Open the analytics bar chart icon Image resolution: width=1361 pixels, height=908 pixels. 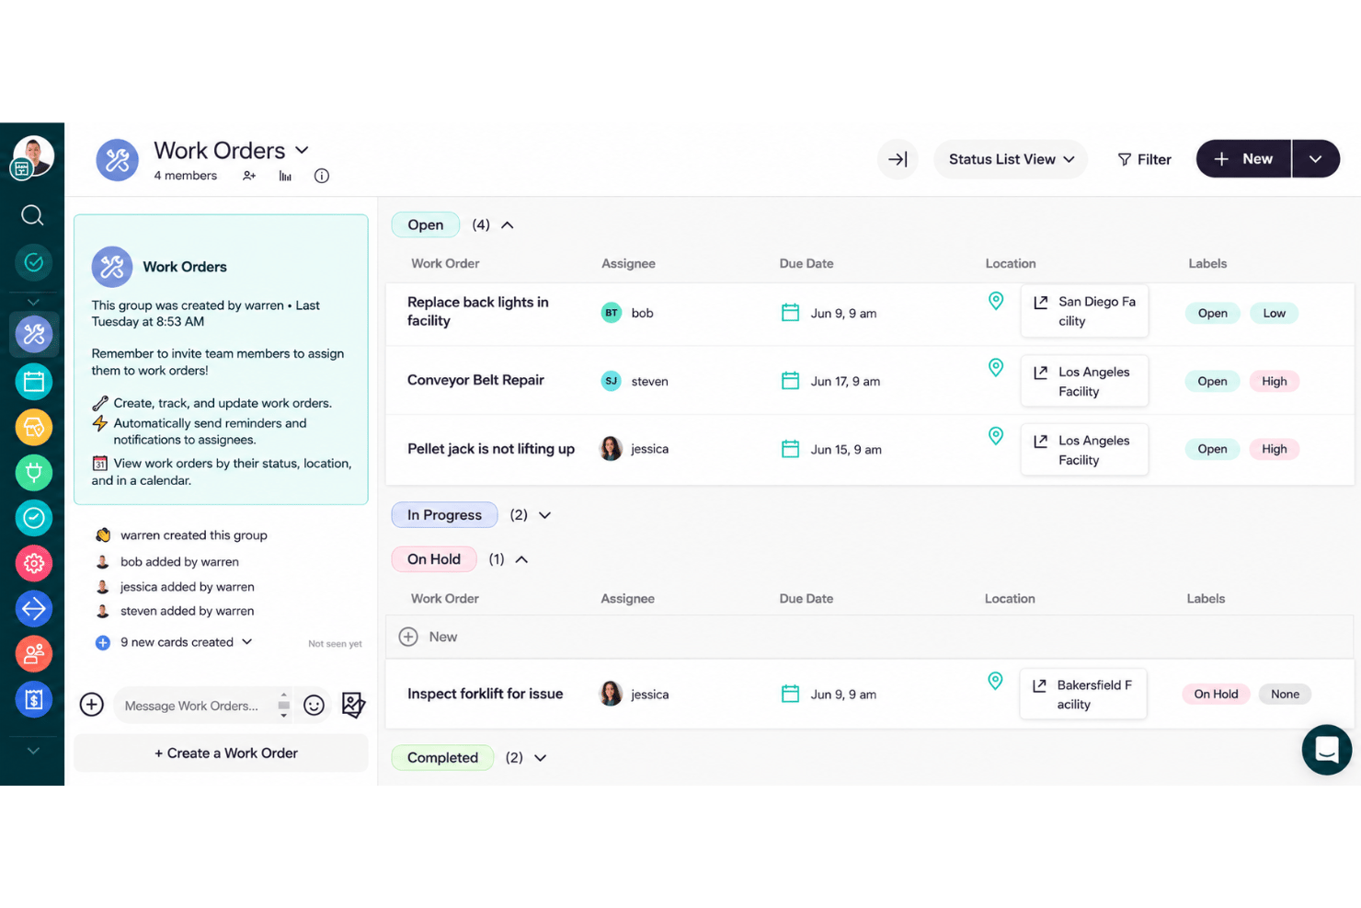pyautogui.click(x=285, y=176)
